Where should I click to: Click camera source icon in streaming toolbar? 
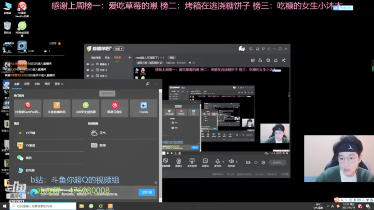[x=179, y=162]
